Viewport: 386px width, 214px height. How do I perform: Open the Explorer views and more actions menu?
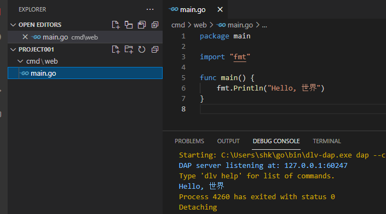click(150, 9)
